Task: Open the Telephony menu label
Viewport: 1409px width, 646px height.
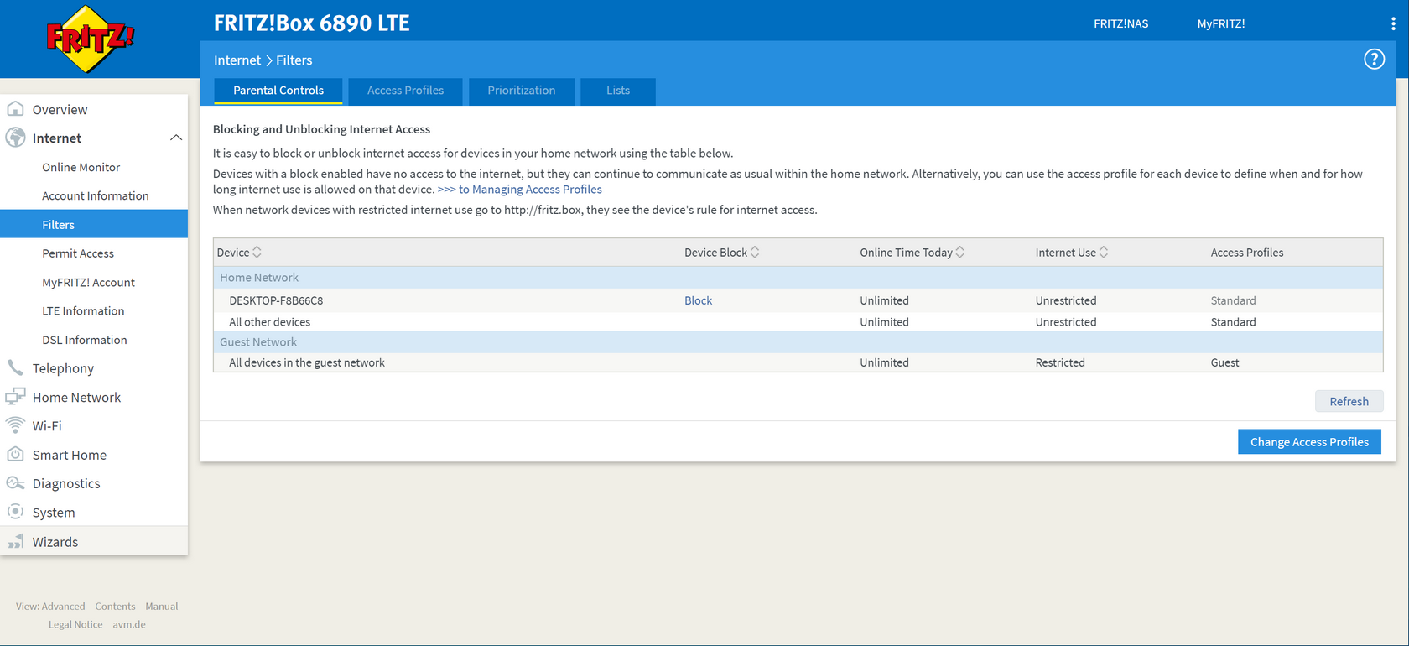Action: click(63, 368)
